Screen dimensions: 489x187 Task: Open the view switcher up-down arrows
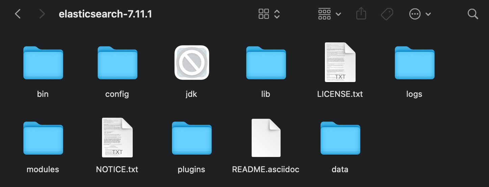[x=277, y=14]
